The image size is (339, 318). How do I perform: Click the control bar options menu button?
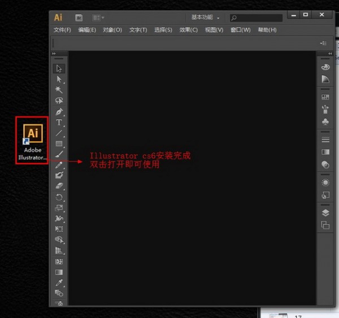point(323,43)
